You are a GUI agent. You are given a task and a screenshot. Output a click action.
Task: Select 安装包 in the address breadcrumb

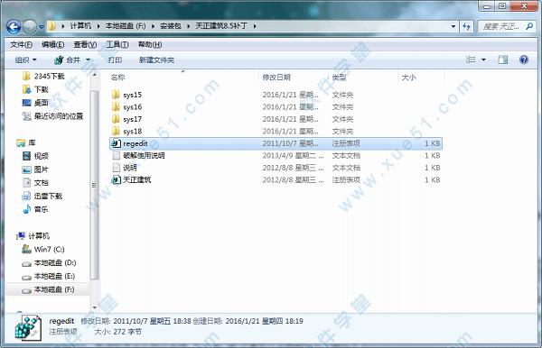[x=171, y=26]
